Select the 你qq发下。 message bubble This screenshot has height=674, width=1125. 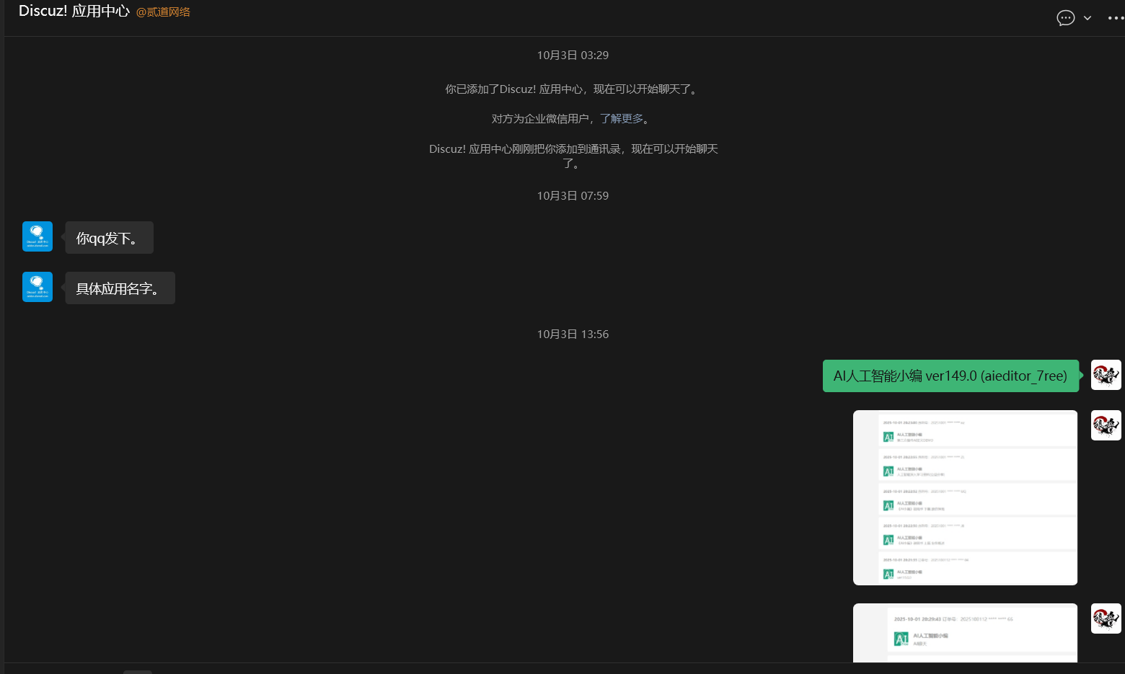(109, 238)
